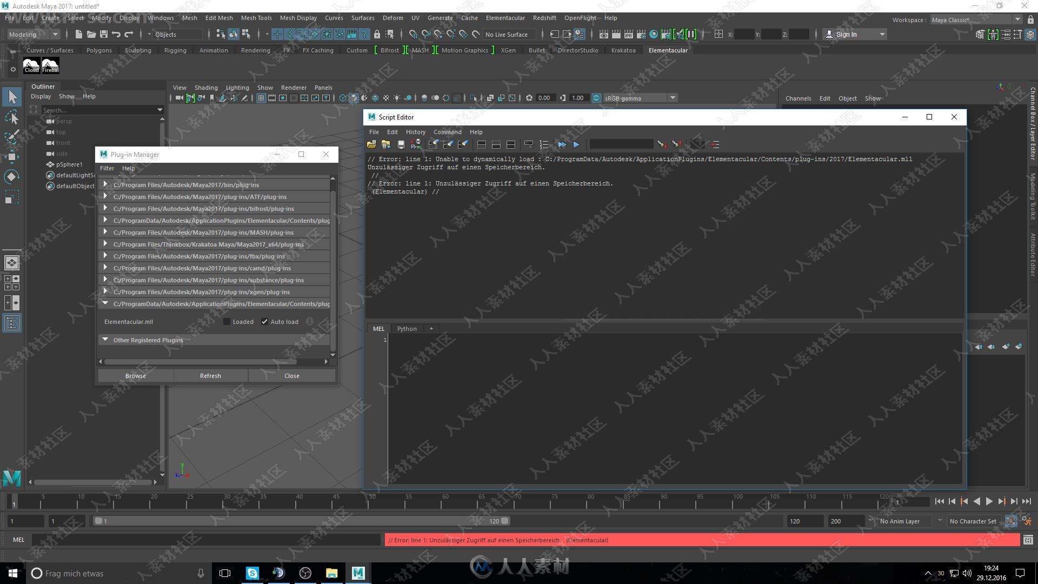This screenshot has width=1038, height=584.
Task: Click Show History Only layout icon
Action: (481, 144)
